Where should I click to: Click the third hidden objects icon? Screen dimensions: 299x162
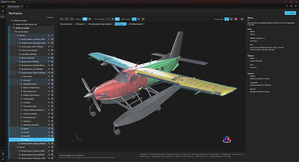click(x=143, y=19)
